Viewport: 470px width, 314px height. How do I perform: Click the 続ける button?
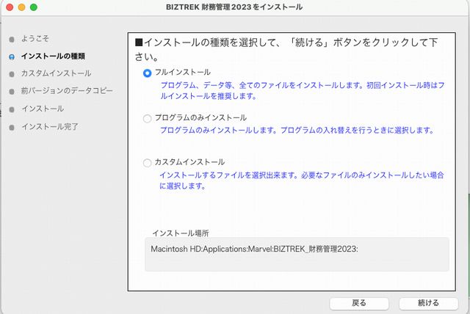[428, 303]
